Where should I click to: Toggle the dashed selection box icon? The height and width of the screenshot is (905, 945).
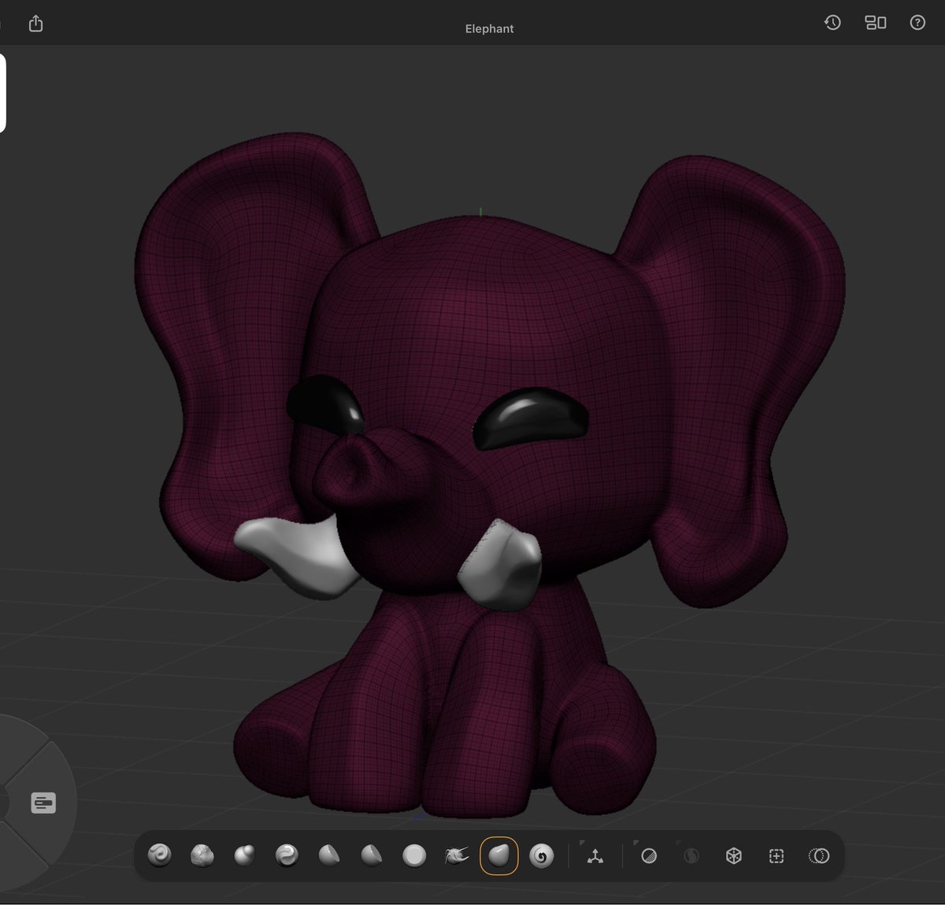tap(776, 855)
